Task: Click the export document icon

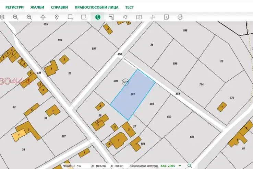Action: (166, 17)
